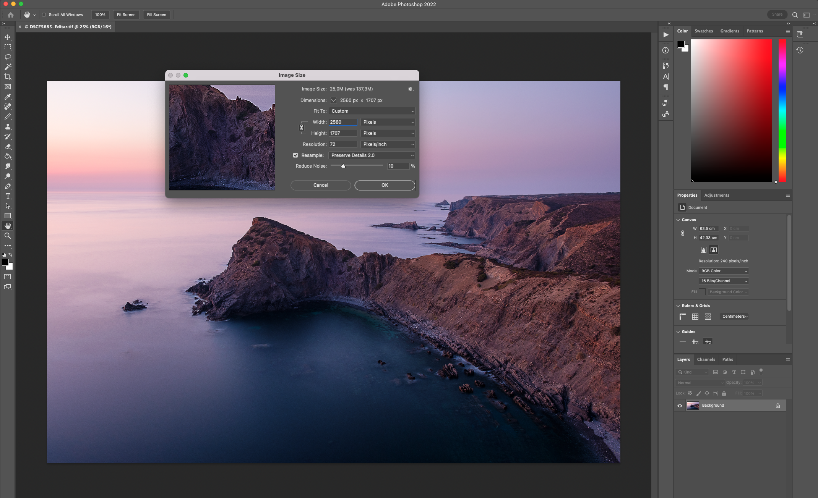Toggle Background layer visibility eye icon

pyautogui.click(x=680, y=405)
